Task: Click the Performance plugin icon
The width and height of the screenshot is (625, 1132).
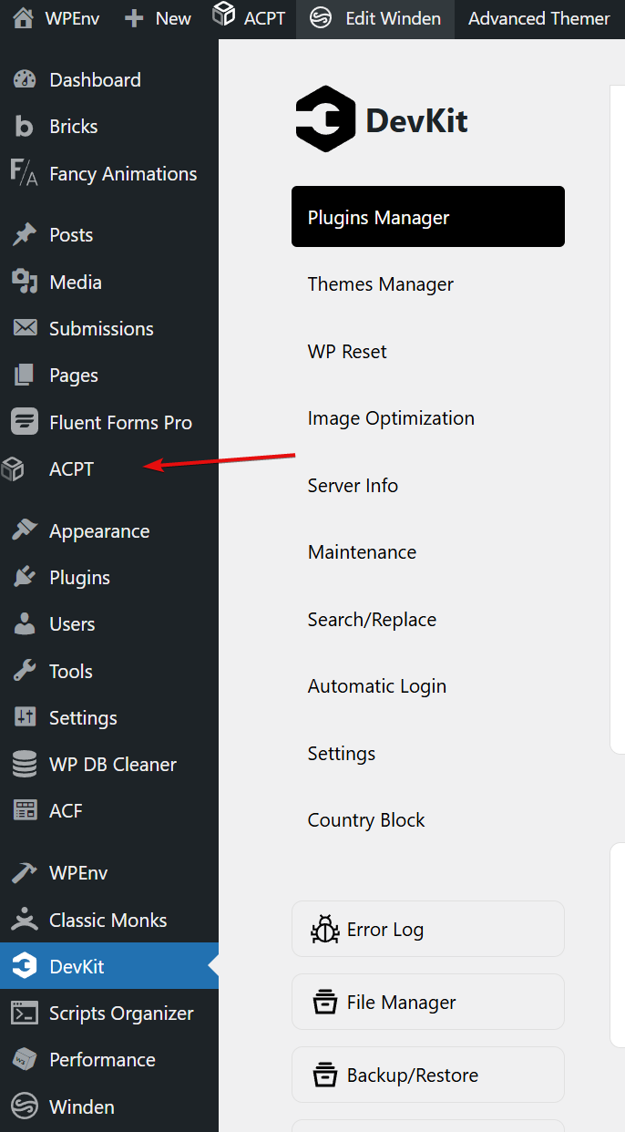Action: click(25, 1060)
